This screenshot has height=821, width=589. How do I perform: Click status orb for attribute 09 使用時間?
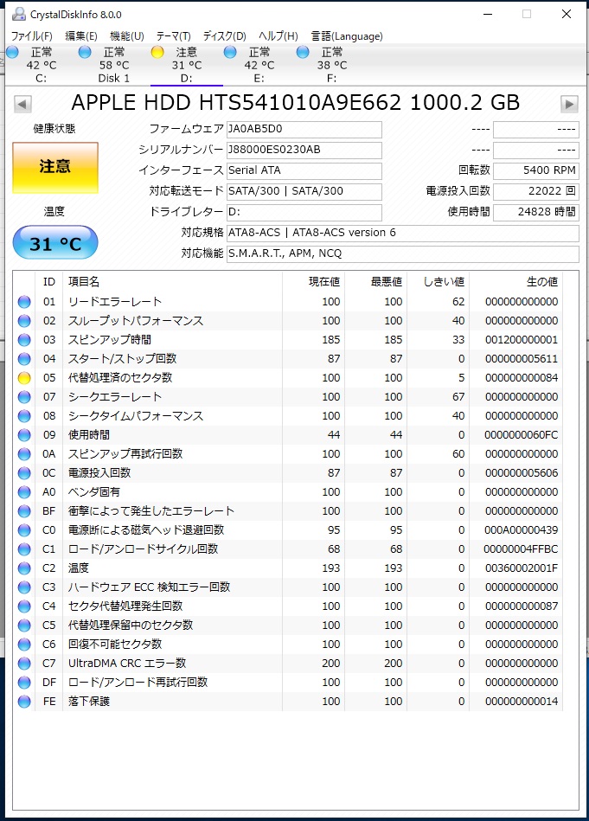pyautogui.click(x=24, y=435)
